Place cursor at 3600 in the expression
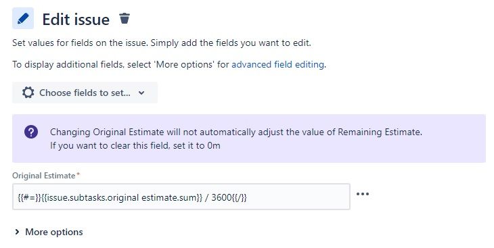494x248 pixels. [x=221, y=197]
